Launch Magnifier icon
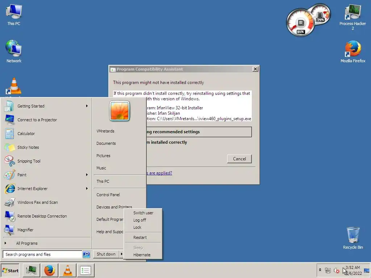 pyautogui.click(x=9, y=229)
